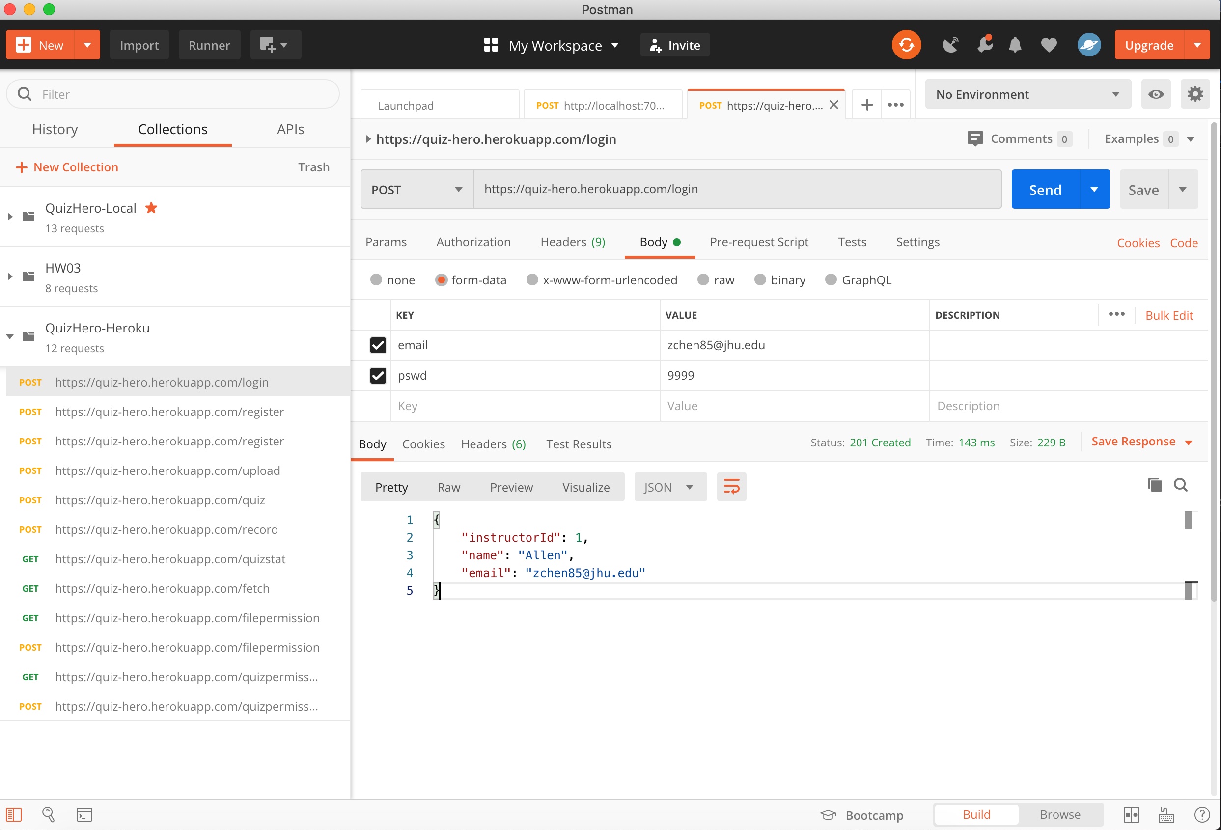This screenshot has width=1221, height=830.
Task: Click the blue Send button
Action: point(1045,190)
